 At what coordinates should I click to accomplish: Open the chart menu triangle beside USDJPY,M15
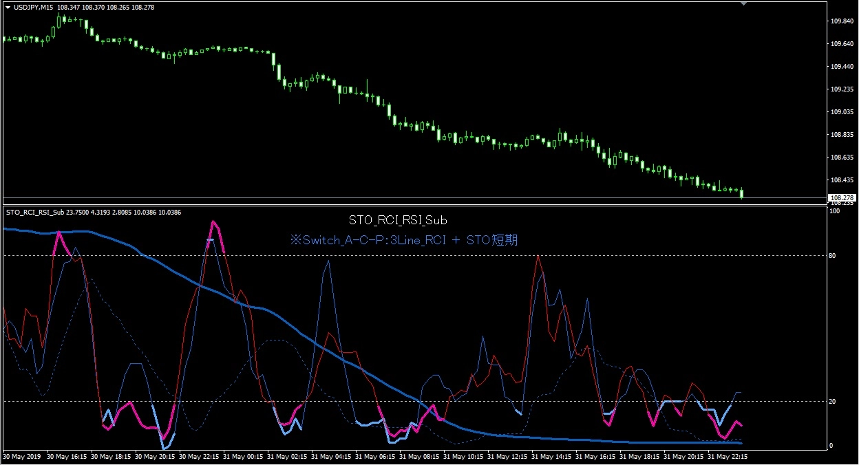[8, 7]
